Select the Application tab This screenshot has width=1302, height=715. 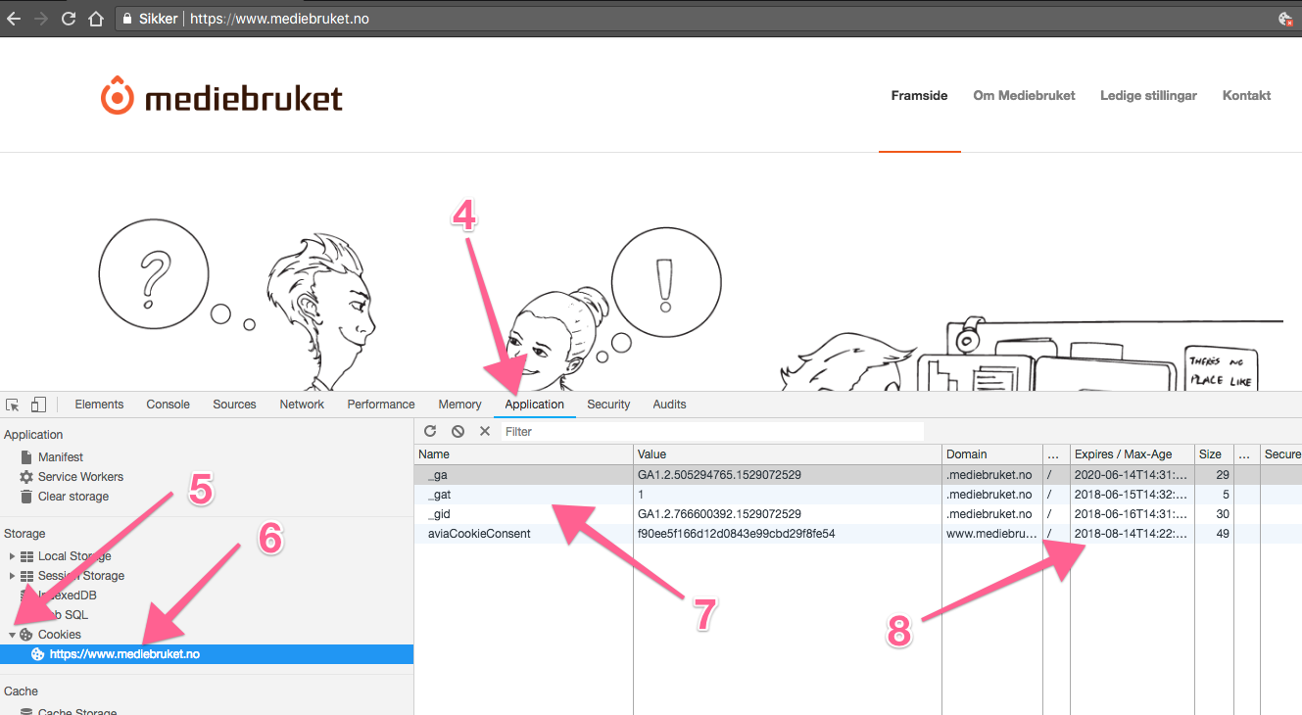(535, 405)
